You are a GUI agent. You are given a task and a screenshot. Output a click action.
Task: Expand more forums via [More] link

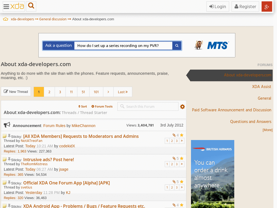[x=267, y=130]
